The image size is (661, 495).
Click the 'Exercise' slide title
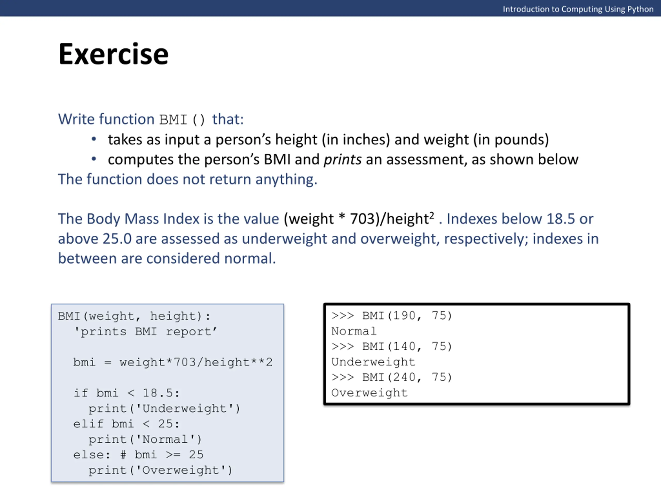[114, 54]
